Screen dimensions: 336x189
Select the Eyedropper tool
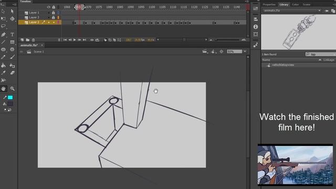3,73
